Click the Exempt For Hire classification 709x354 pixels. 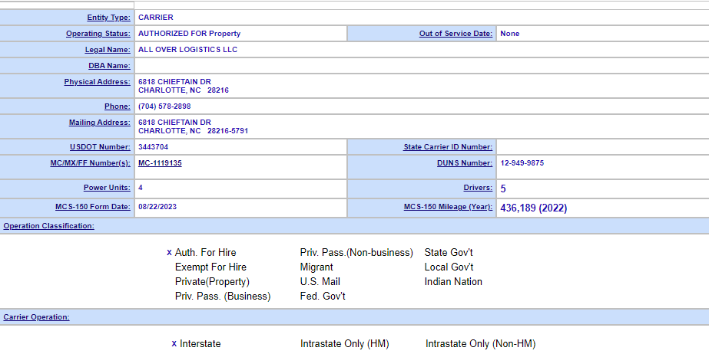210,267
